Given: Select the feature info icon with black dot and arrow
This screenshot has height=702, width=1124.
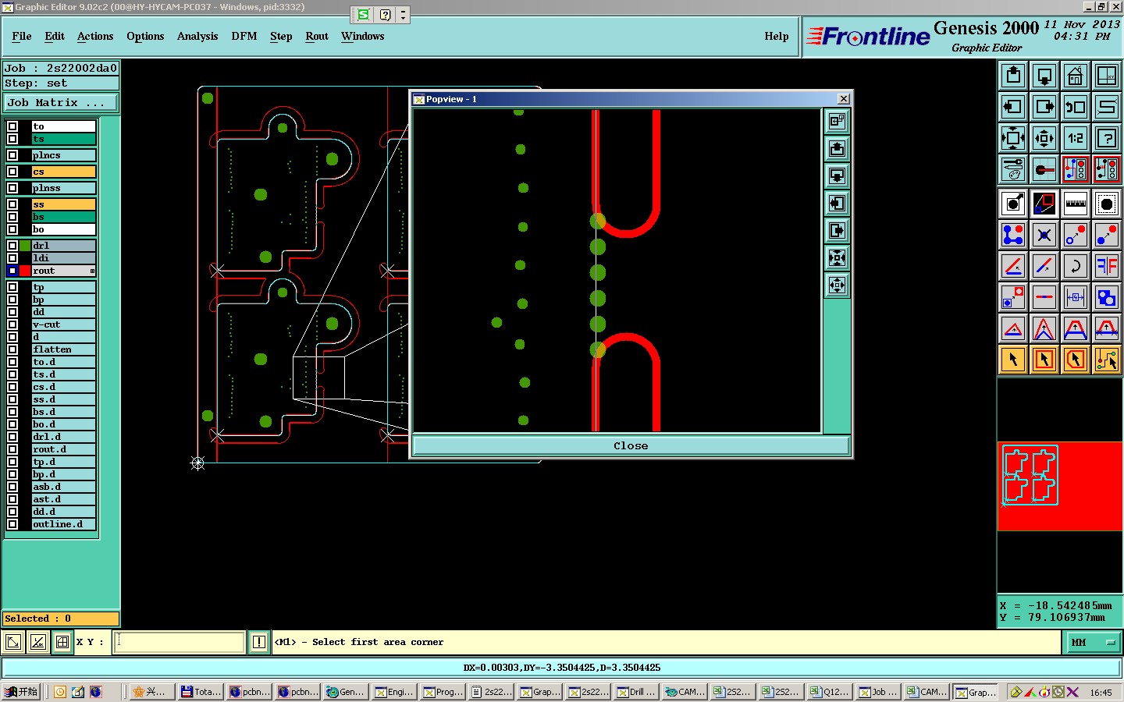Looking at the screenshot, I should pyautogui.click(x=1013, y=204).
